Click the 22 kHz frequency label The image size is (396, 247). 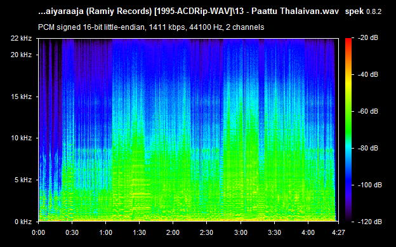click(21, 38)
